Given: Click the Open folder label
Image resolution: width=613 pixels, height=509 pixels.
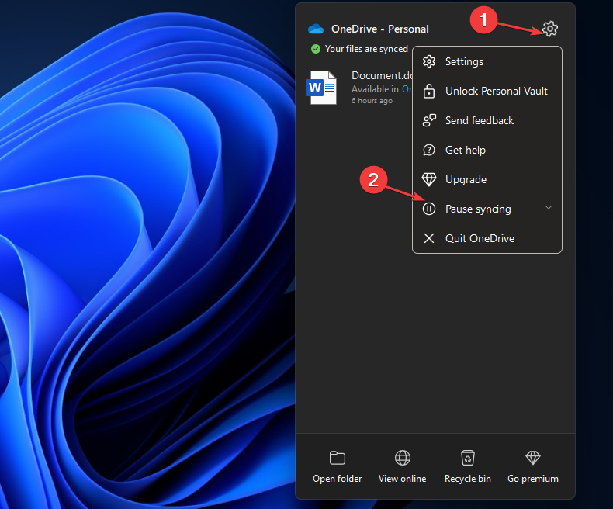Looking at the screenshot, I should [337, 479].
